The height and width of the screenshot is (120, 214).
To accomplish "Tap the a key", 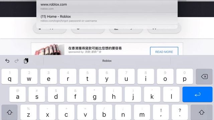I will point(17,94).
